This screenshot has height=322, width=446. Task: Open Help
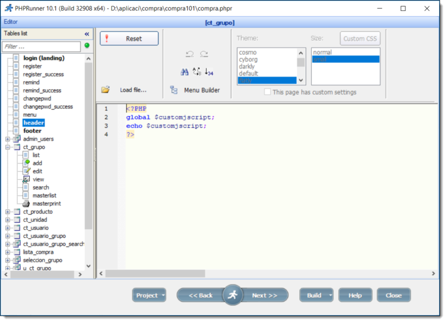pos(355,295)
